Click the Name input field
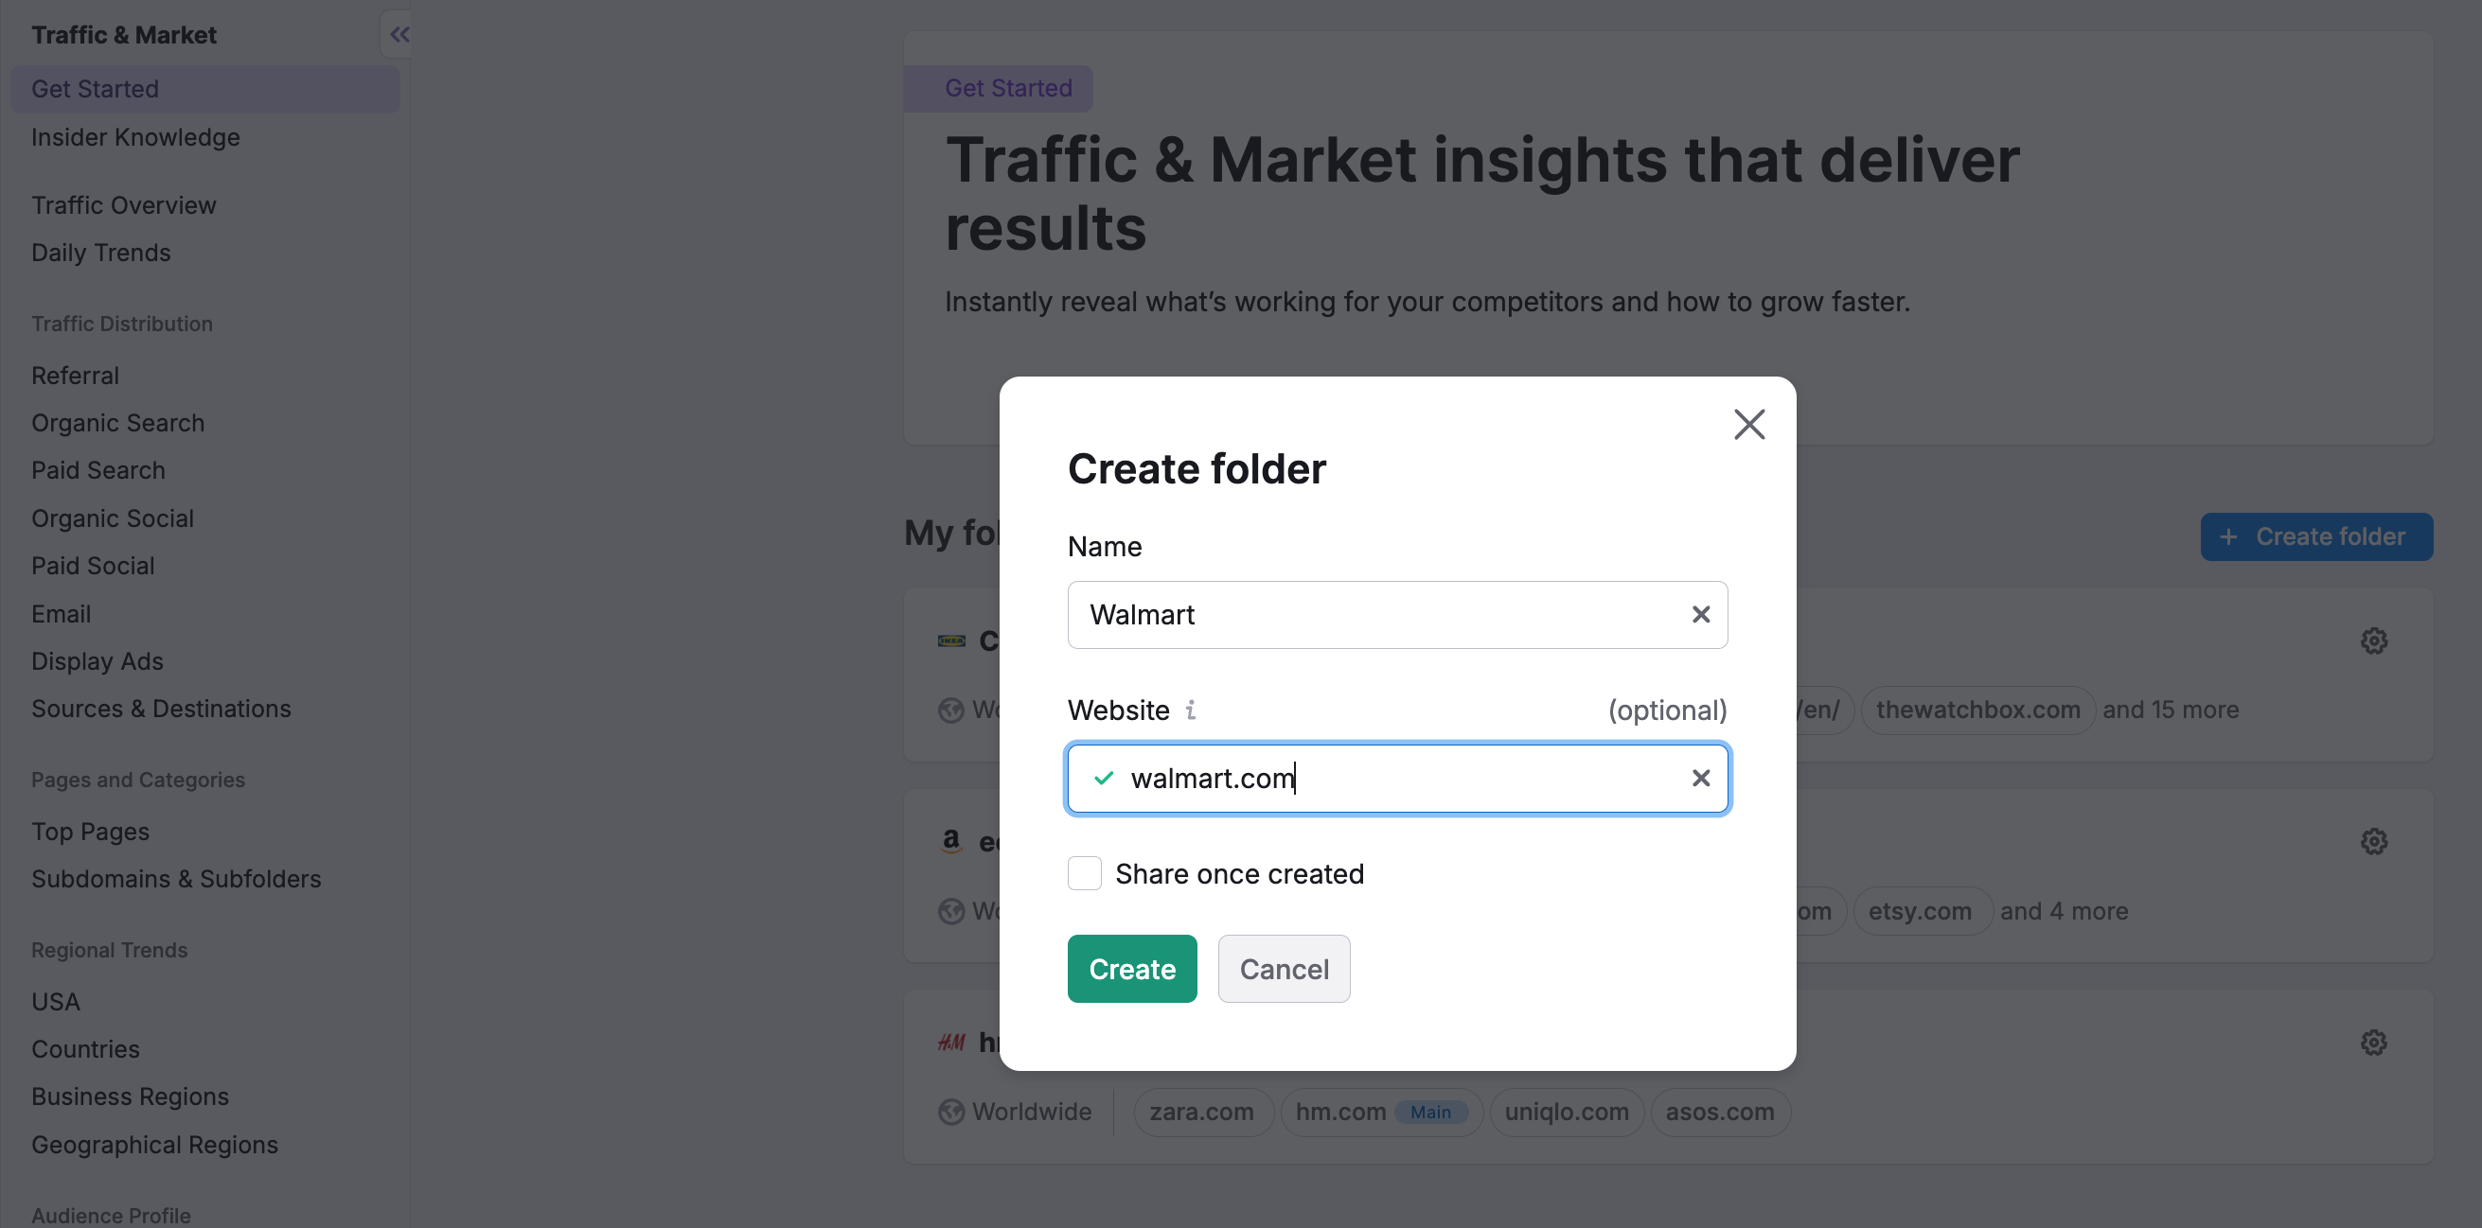 pos(1378,615)
